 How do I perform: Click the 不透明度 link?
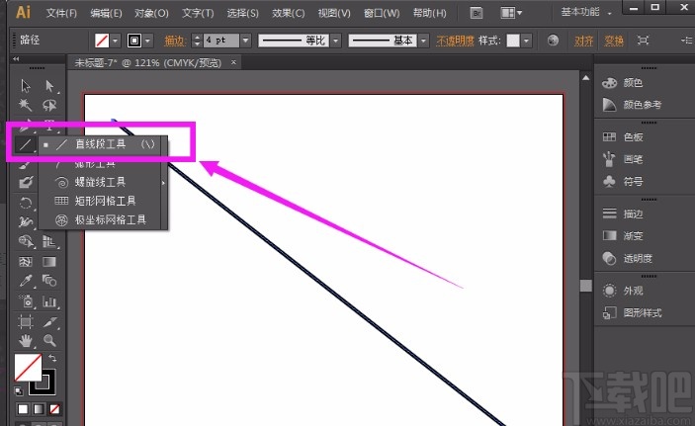pyautogui.click(x=455, y=41)
